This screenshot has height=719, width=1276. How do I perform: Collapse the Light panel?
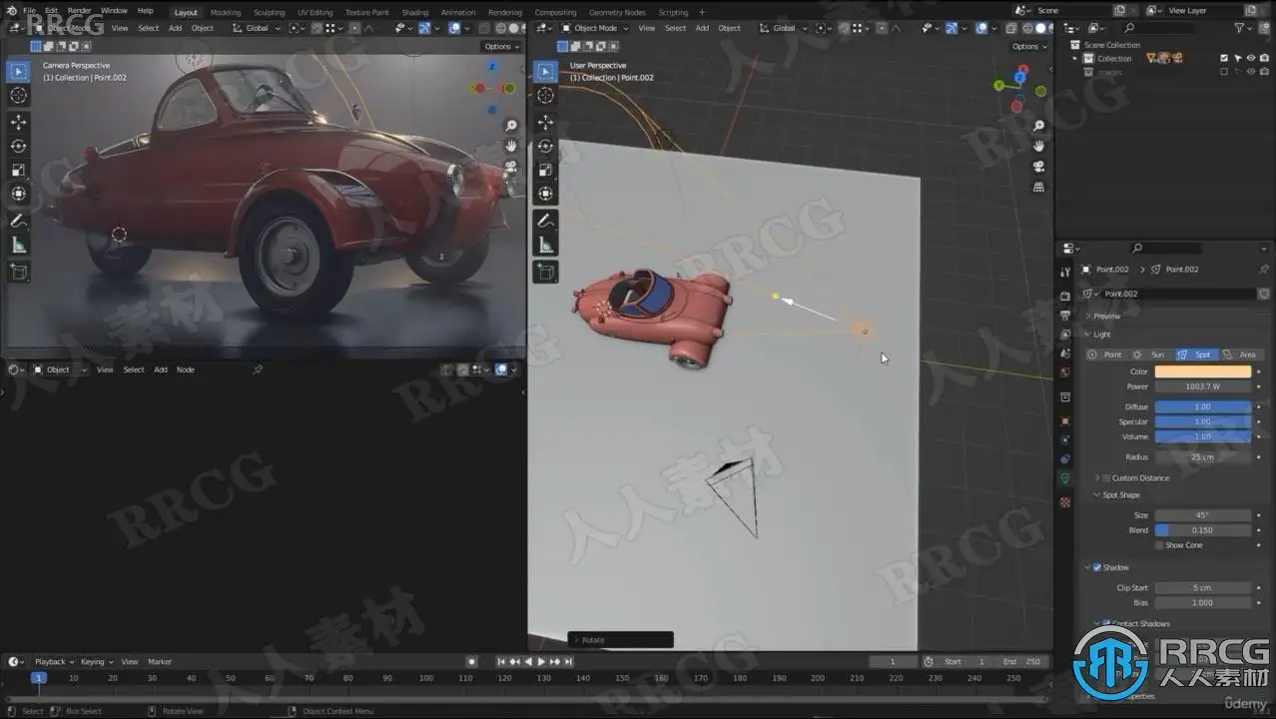pyautogui.click(x=1101, y=335)
